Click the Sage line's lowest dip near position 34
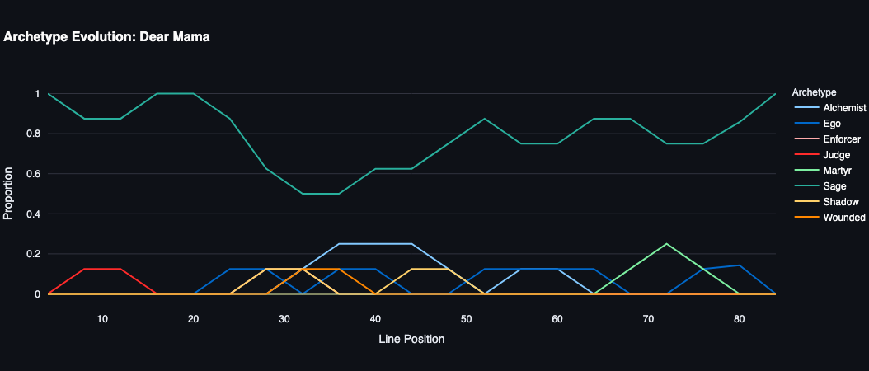The width and height of the screenshot is (869, 371). (321, 194)
